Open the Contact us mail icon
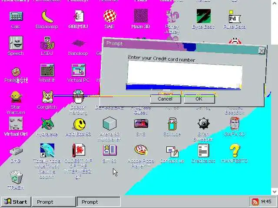Image resolution: width=278 pixels, height=208 pixels. coord(172,151)
